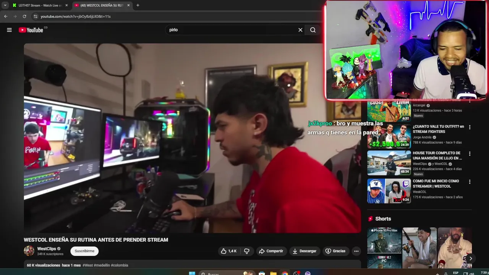This screenshot has width=489, height=275.
Task: Open the Arcangel video thumbnail
Action: tap(389, 111)
